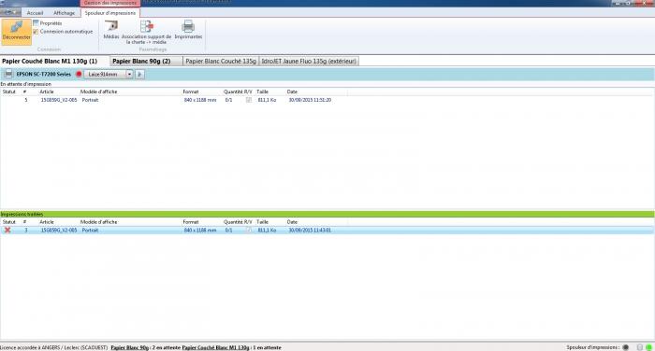Toggle R/V checkbox in processed job row
The width and height of the screenshot is (655, 351).
(249, 230)
